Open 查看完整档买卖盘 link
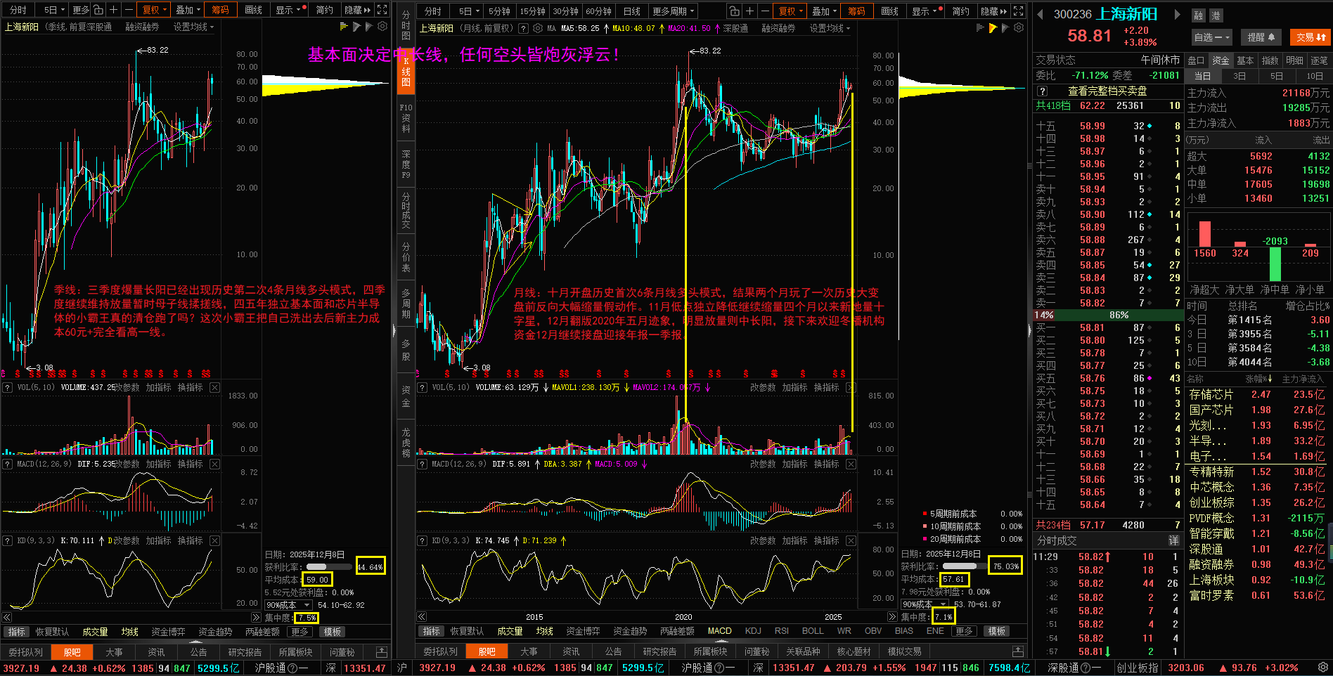Image resolution: width=1333 pixels, height=676 pixels. point(1107,91)
